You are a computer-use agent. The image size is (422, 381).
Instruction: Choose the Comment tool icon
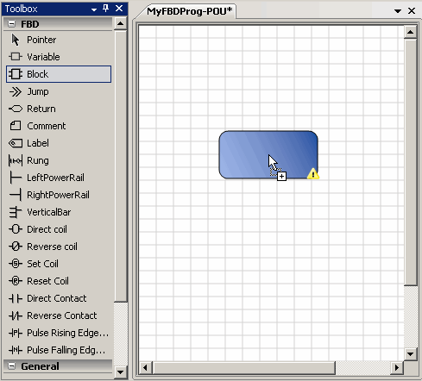(16, 126)
